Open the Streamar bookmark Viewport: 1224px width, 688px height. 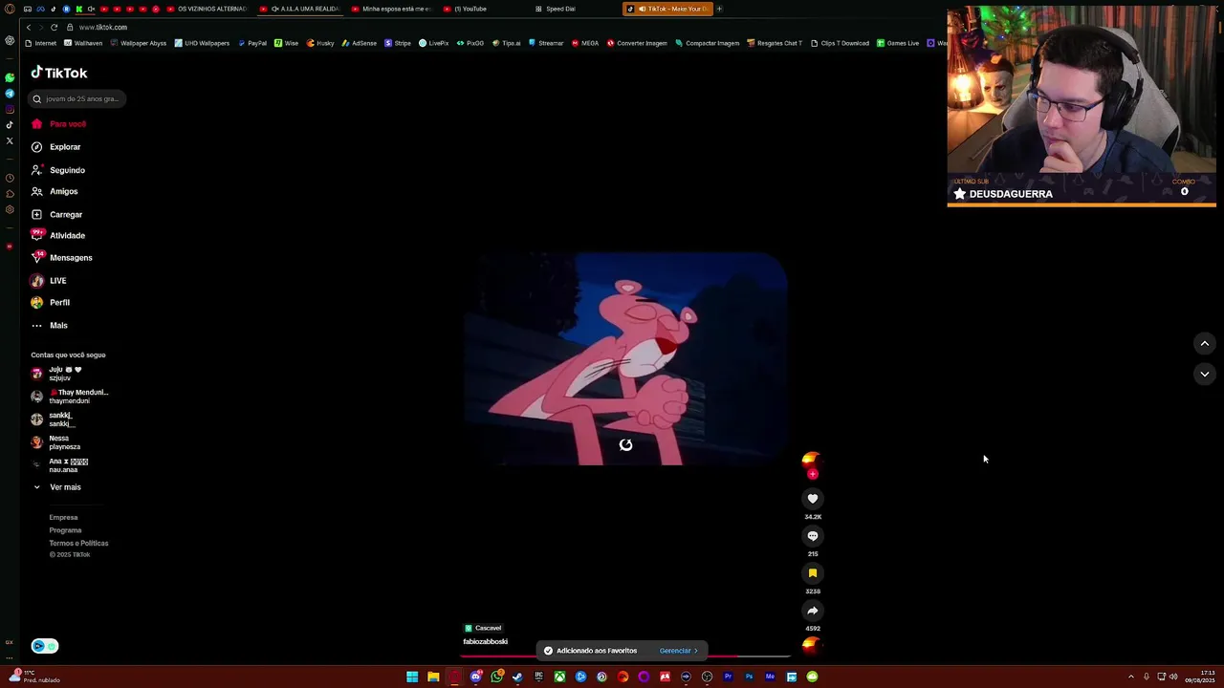pos(546,43)
